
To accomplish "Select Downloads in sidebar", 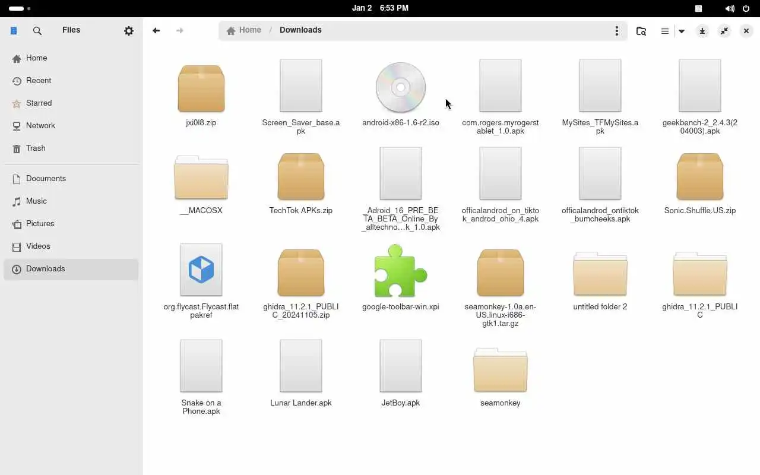I will point(71,269).
